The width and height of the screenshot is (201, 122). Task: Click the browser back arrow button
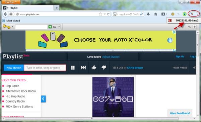5,14
